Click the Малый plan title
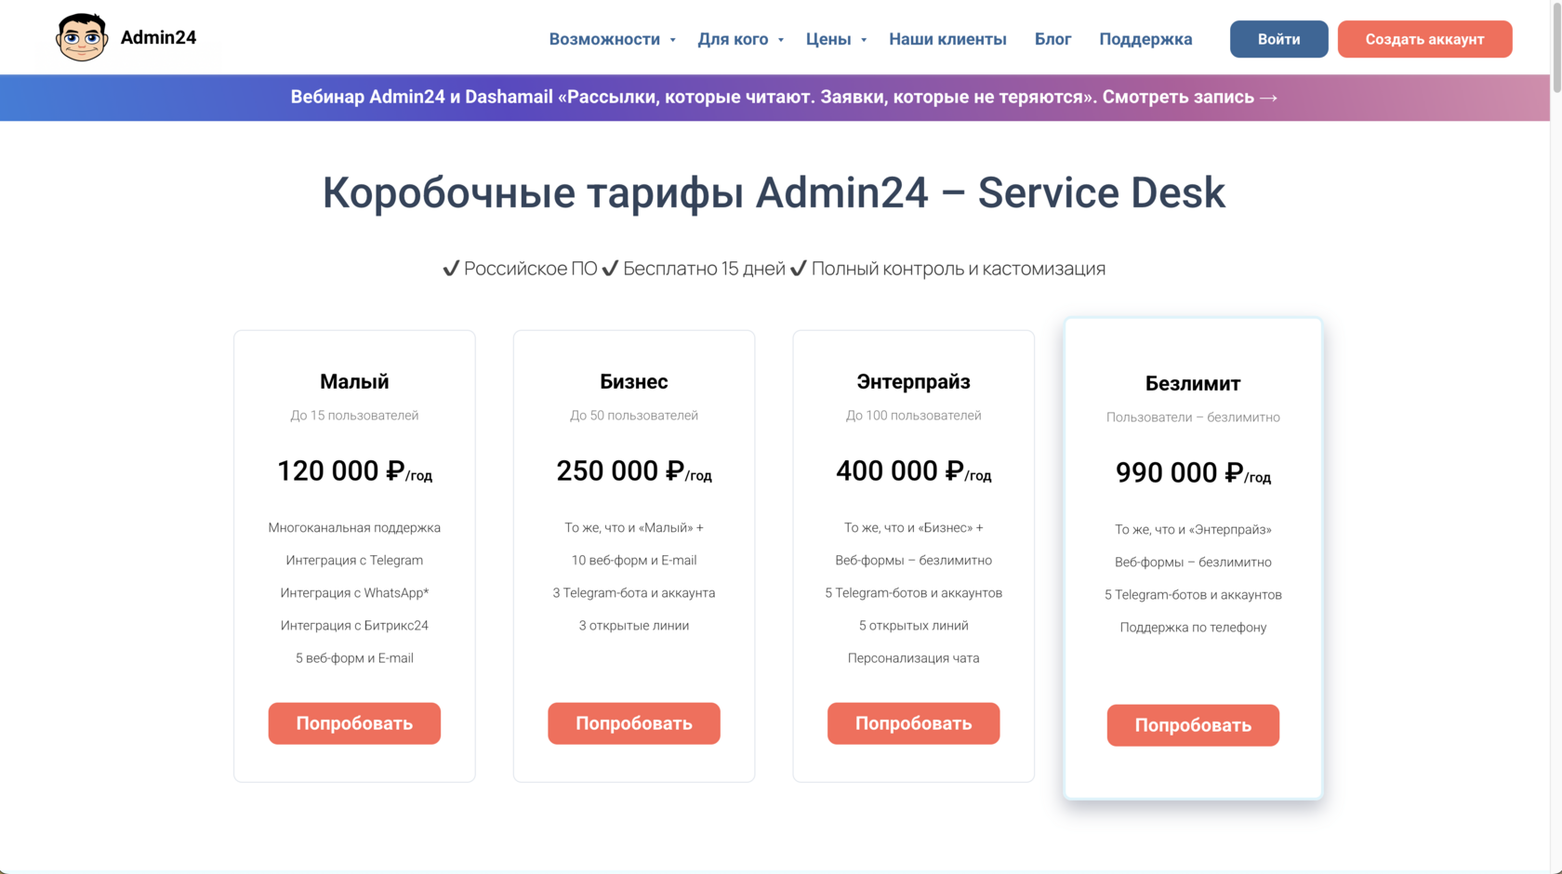 [354, 381]
